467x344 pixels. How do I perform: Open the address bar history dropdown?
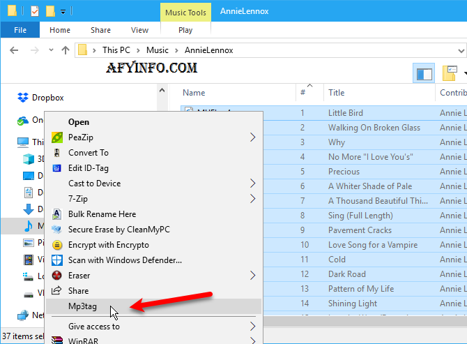pyautogui.click(x=461, y=51)
